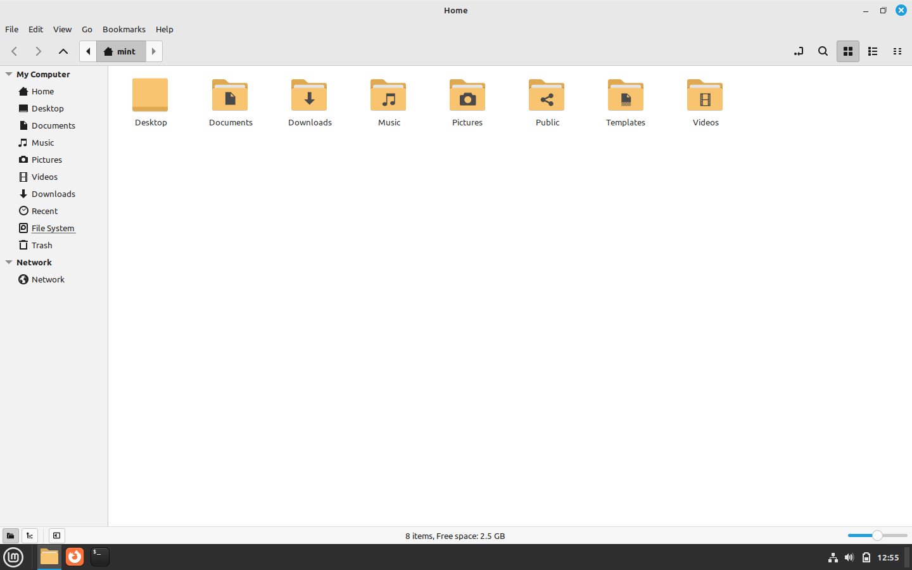Collapse the Network section

[8, 262]
